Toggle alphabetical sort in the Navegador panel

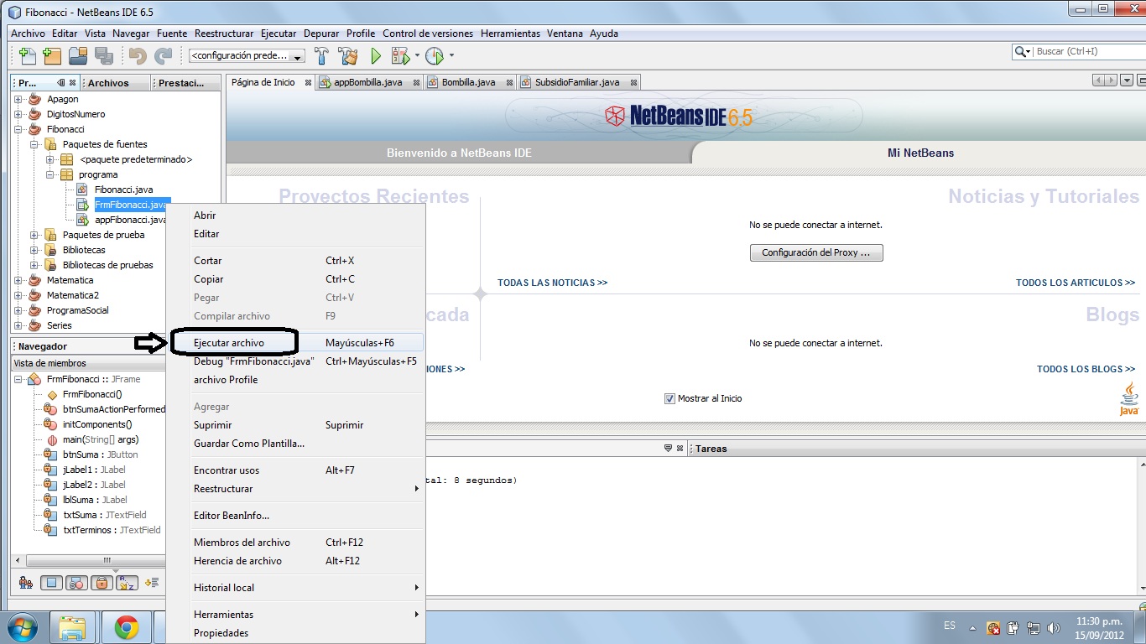[127, 582]
